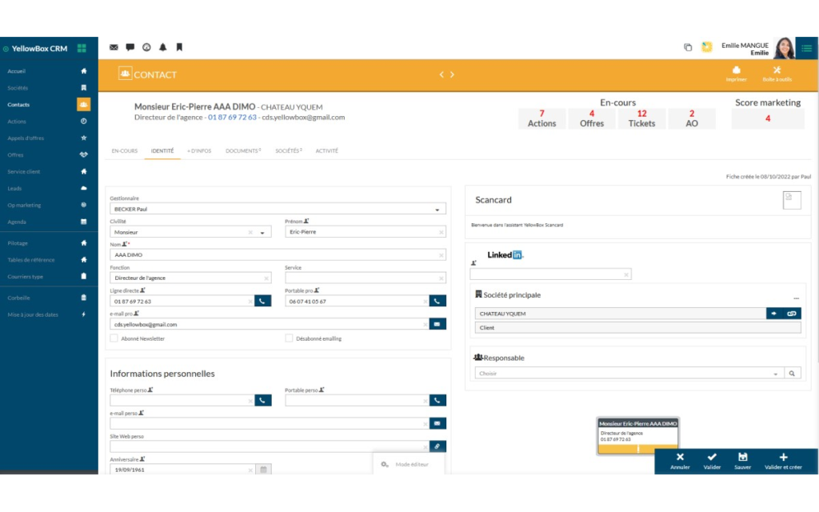Click the Imprimer print icon
Image resolution: width=819 pixels, height=512 pixels.
[737, 74]
